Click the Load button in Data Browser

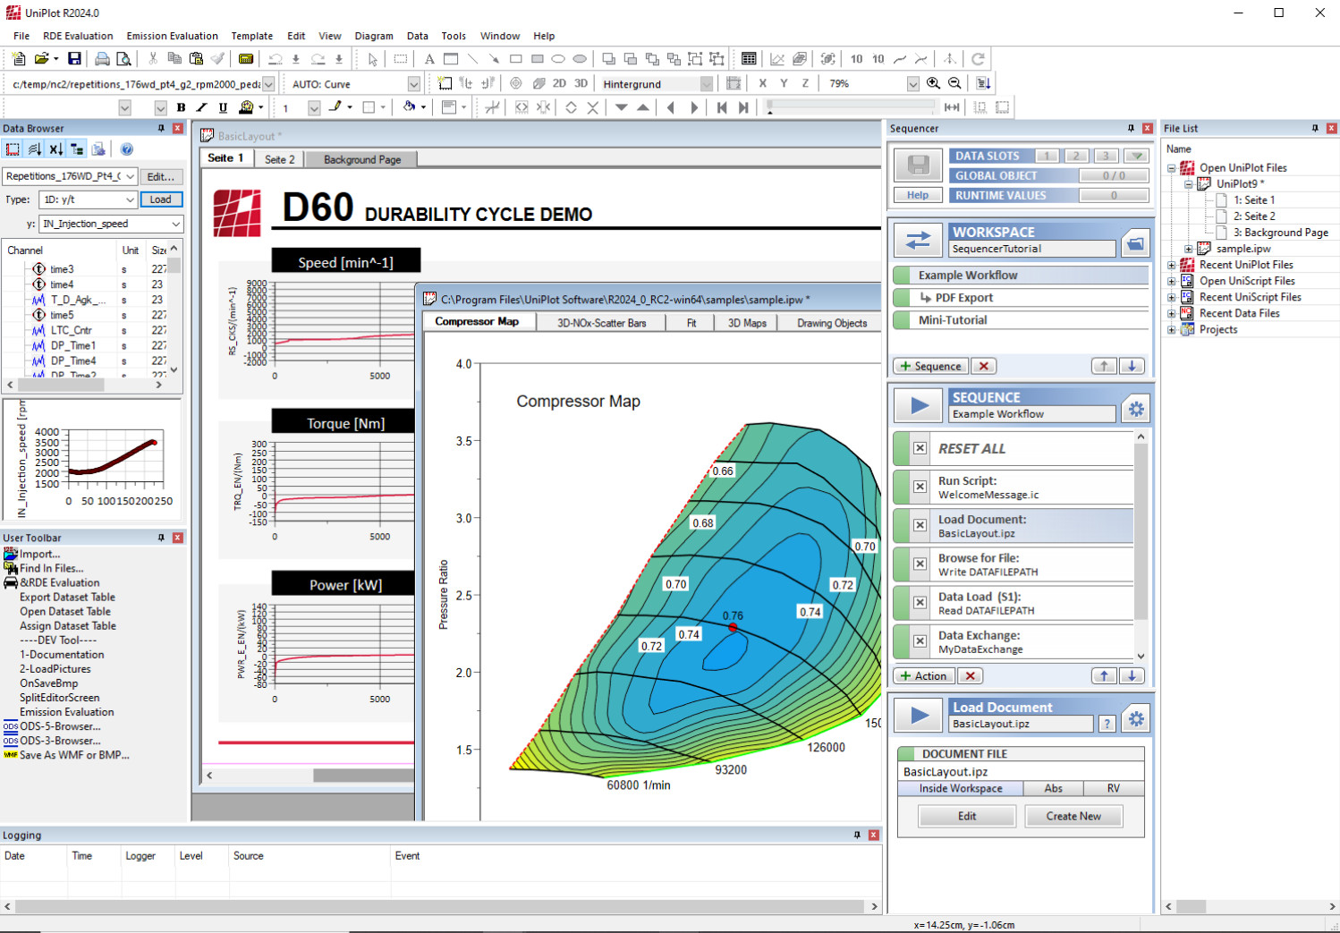[x=161, y=199]
